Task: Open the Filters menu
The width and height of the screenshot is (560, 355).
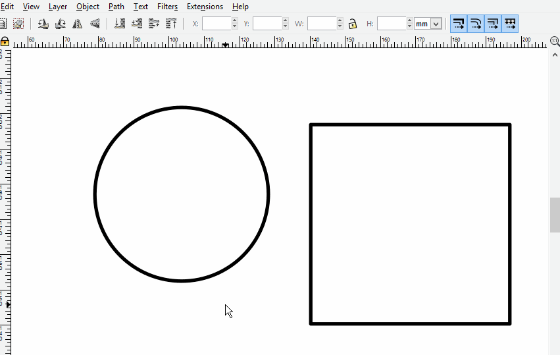Action: [167, 7]
